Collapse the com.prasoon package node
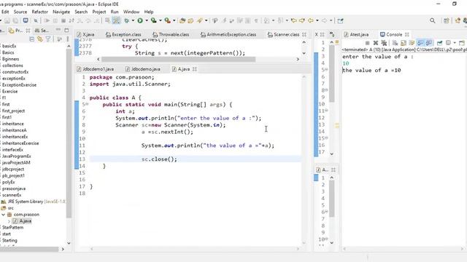Viewport: 467px width, 262px height. (3, 215)
